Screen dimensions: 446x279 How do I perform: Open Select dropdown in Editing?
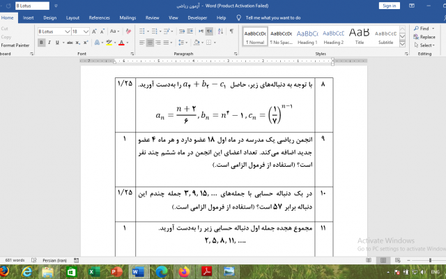pos(424,45)
